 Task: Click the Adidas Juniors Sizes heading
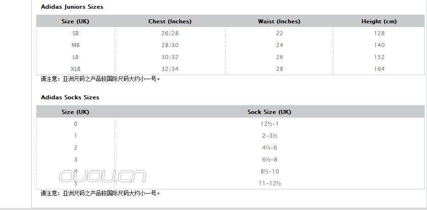[72, 7]
